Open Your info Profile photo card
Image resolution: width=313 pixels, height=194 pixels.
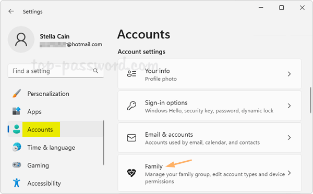[x=210, y=74]
